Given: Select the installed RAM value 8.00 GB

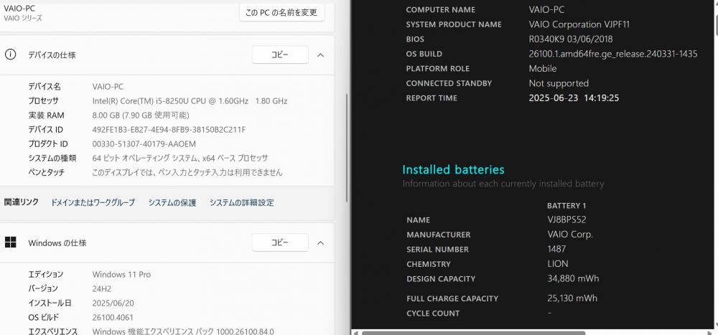Looking at the screenshot, I should 141,115.
